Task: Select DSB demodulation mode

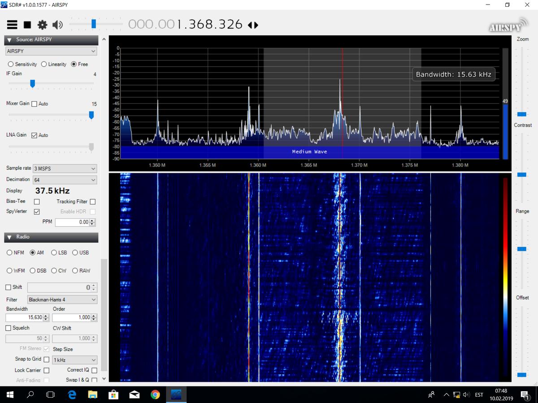Action: 32,270
